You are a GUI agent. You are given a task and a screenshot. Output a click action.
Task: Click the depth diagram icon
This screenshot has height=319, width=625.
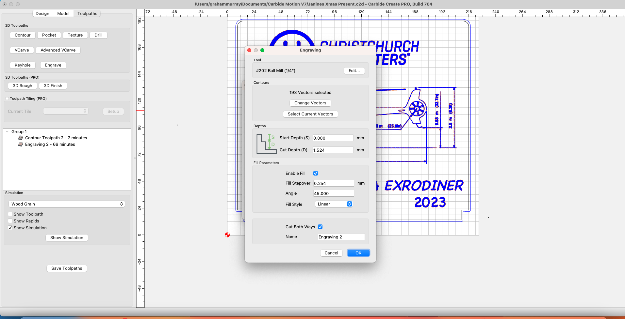[266, 144]
